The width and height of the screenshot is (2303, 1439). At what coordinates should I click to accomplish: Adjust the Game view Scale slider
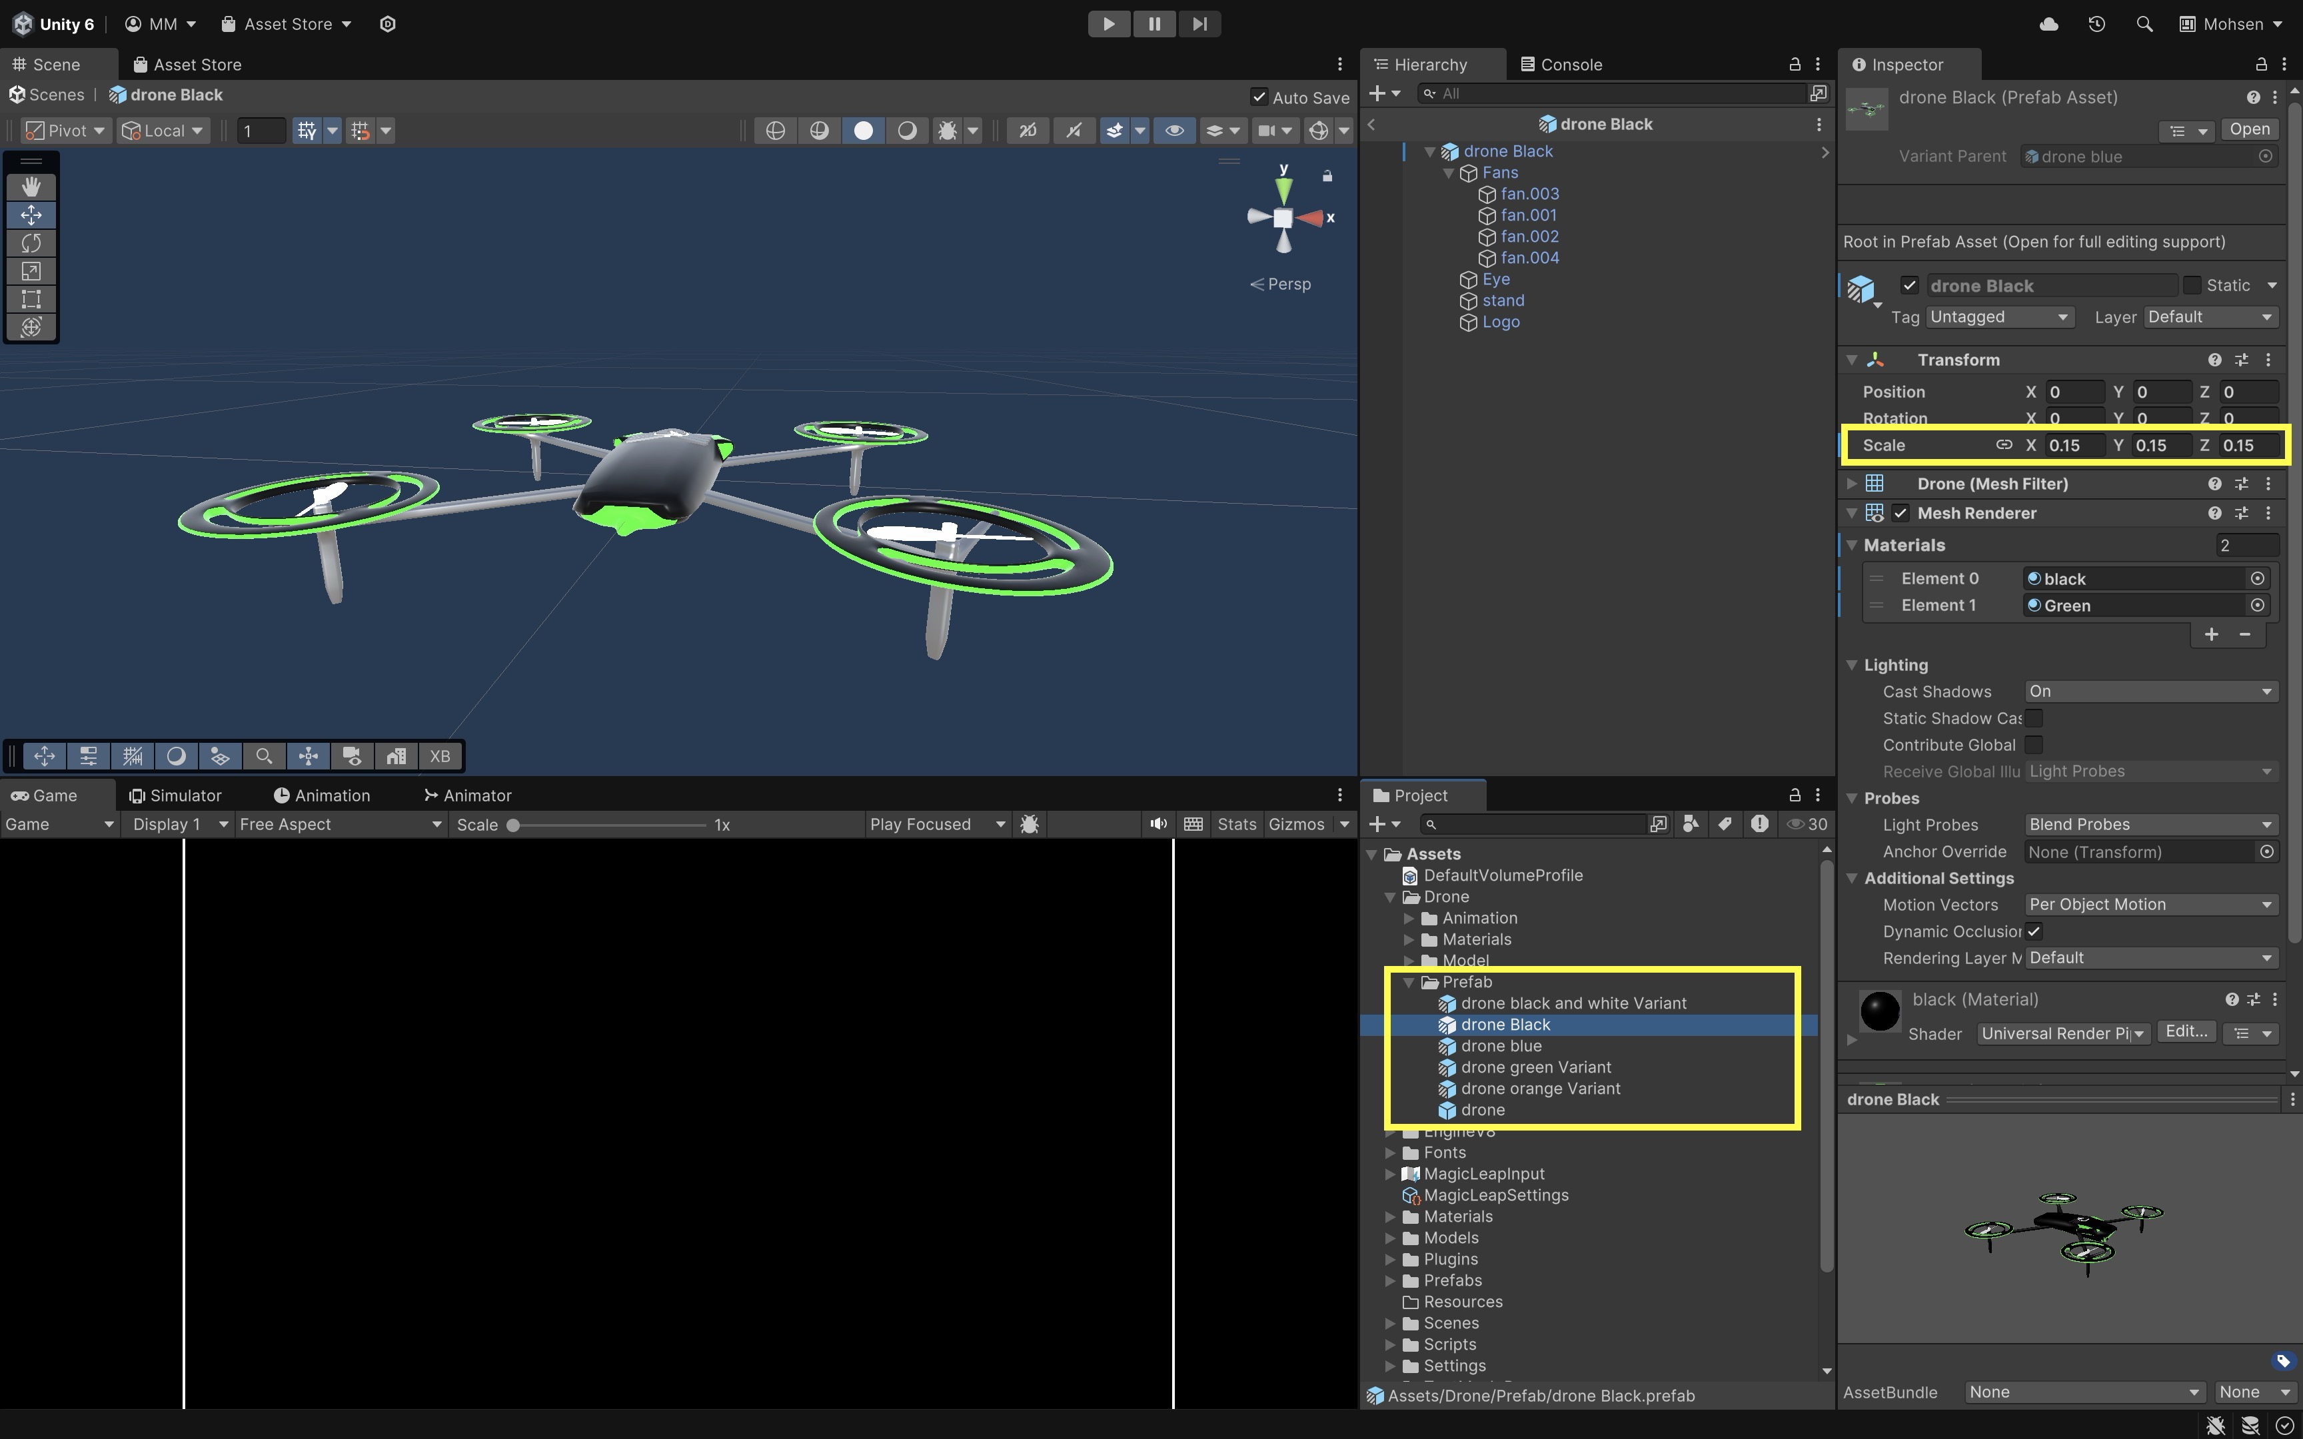coord(514,825)
